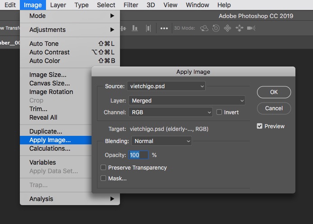313x224 pixels.
Task: Open the Filter menu in menu bar
Action: tap(131, 5)
